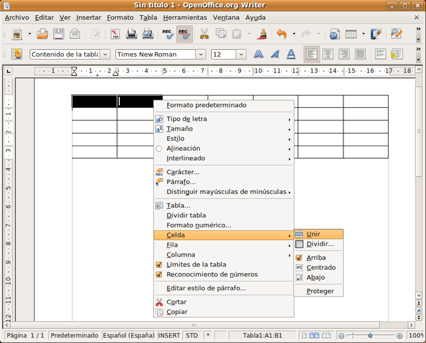The width and height of the screenshot is (426, 343).
Task: Click the Center alignment toolbar icon
Action: [327, 55]
